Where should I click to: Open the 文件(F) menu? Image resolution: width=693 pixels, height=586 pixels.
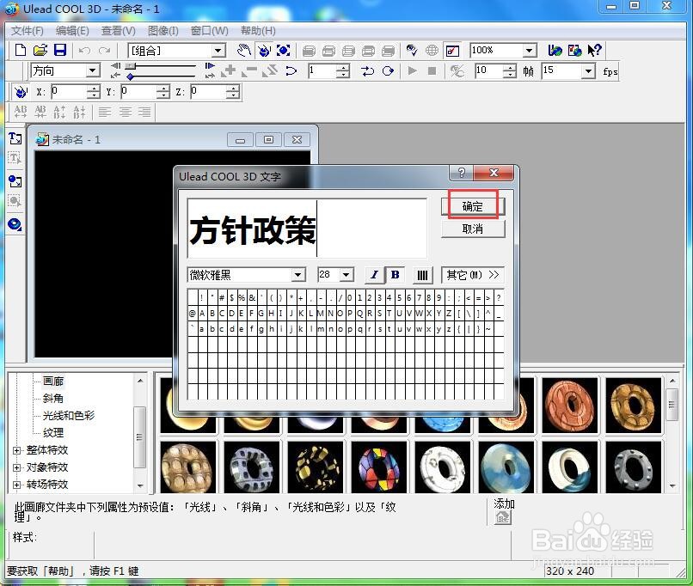click(28, 30)
